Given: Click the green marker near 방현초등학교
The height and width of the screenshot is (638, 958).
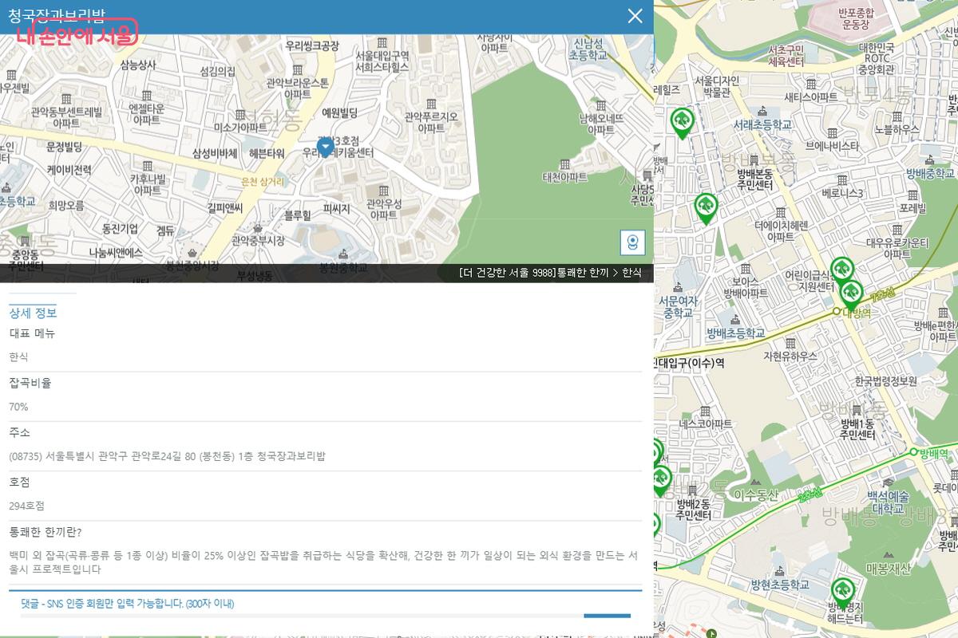Looking at the screenshot, I should [x=841, y=593].
